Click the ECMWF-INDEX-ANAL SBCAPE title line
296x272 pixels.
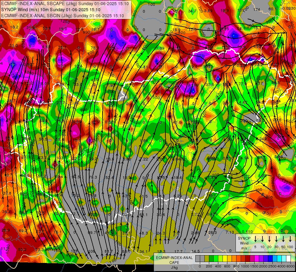tap(65, 4)
